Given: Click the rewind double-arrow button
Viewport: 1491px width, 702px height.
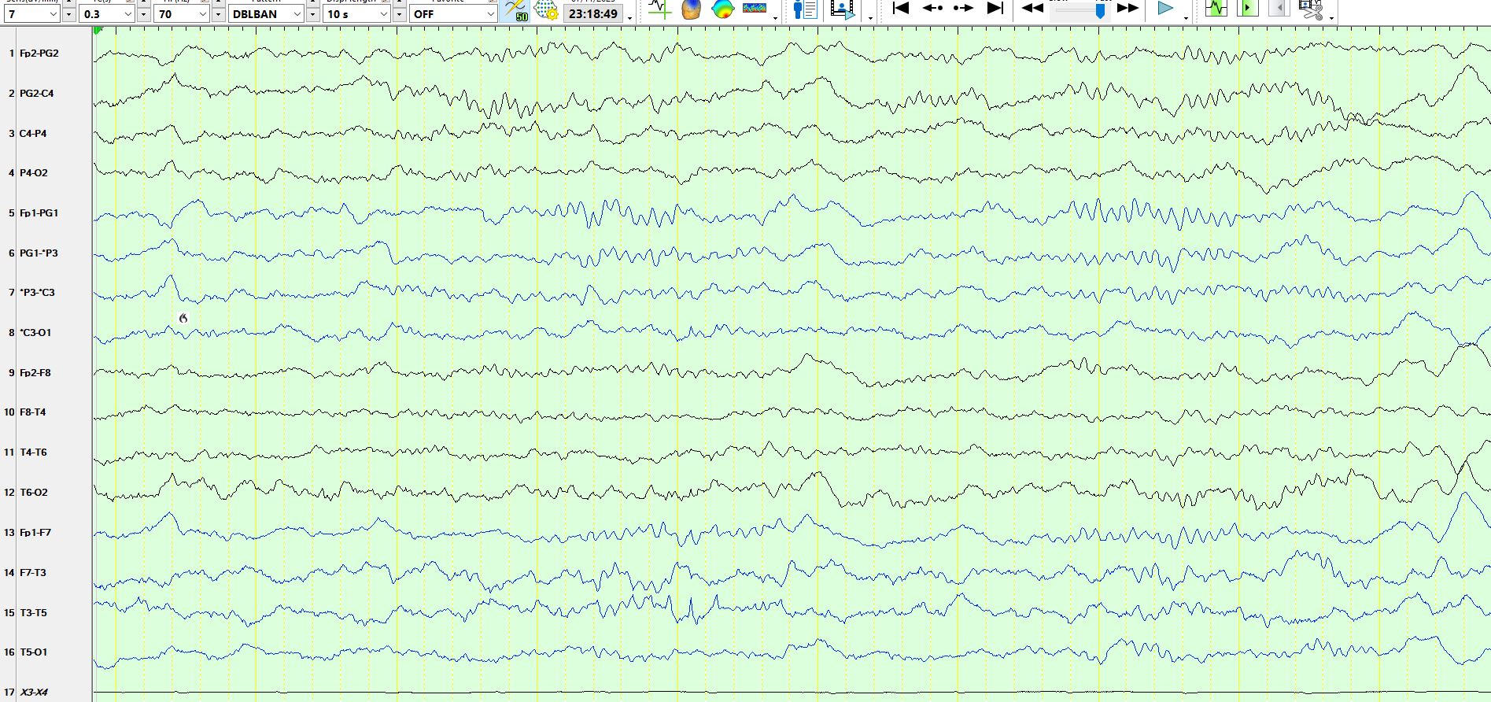Looking at the screenshot, I should pyautogui.click(x=1032, y=8).
